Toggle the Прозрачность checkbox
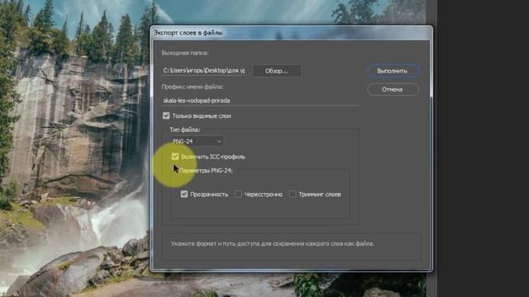The height and width of the screenshot is (297, 529). 184,195
